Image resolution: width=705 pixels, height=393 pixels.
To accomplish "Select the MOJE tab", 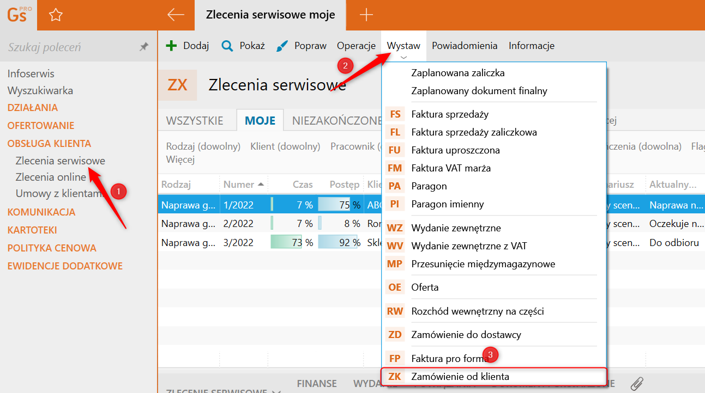I will coord(260,120).
